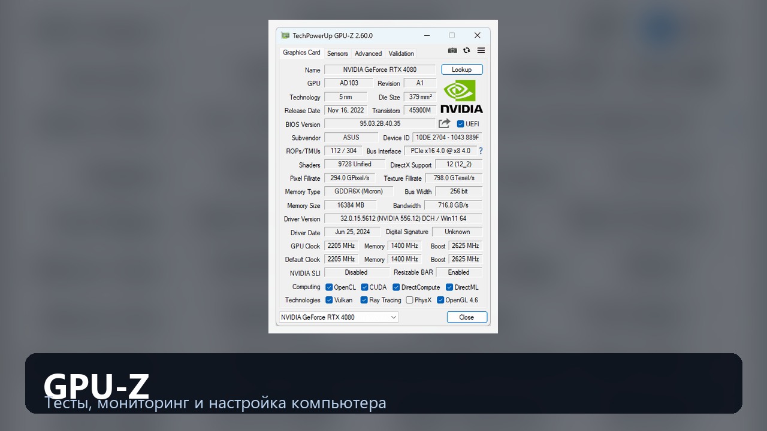Click the Lookup button
The height and width of the screenshot is (431, 767).
[462, 69]
